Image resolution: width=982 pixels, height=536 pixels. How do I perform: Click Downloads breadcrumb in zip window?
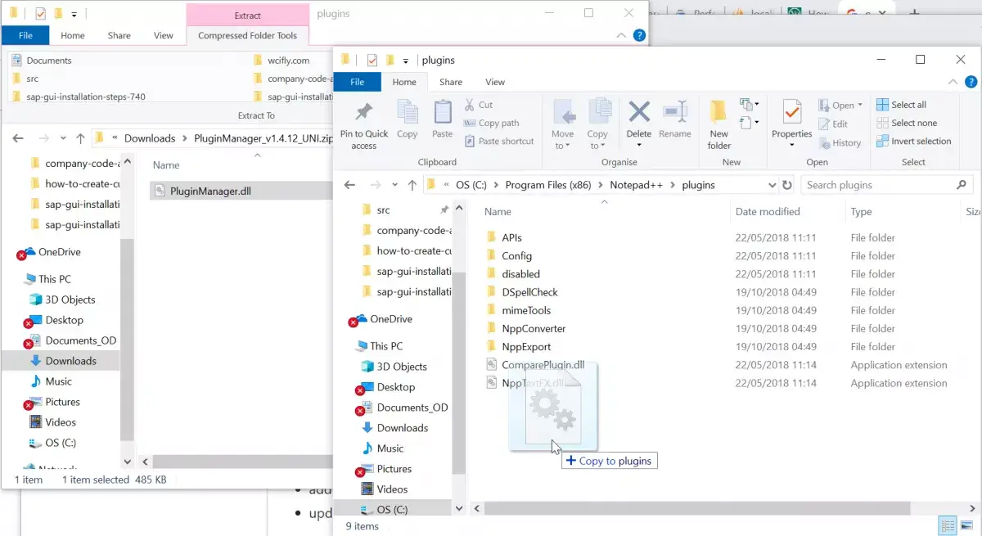pos(150,138)
